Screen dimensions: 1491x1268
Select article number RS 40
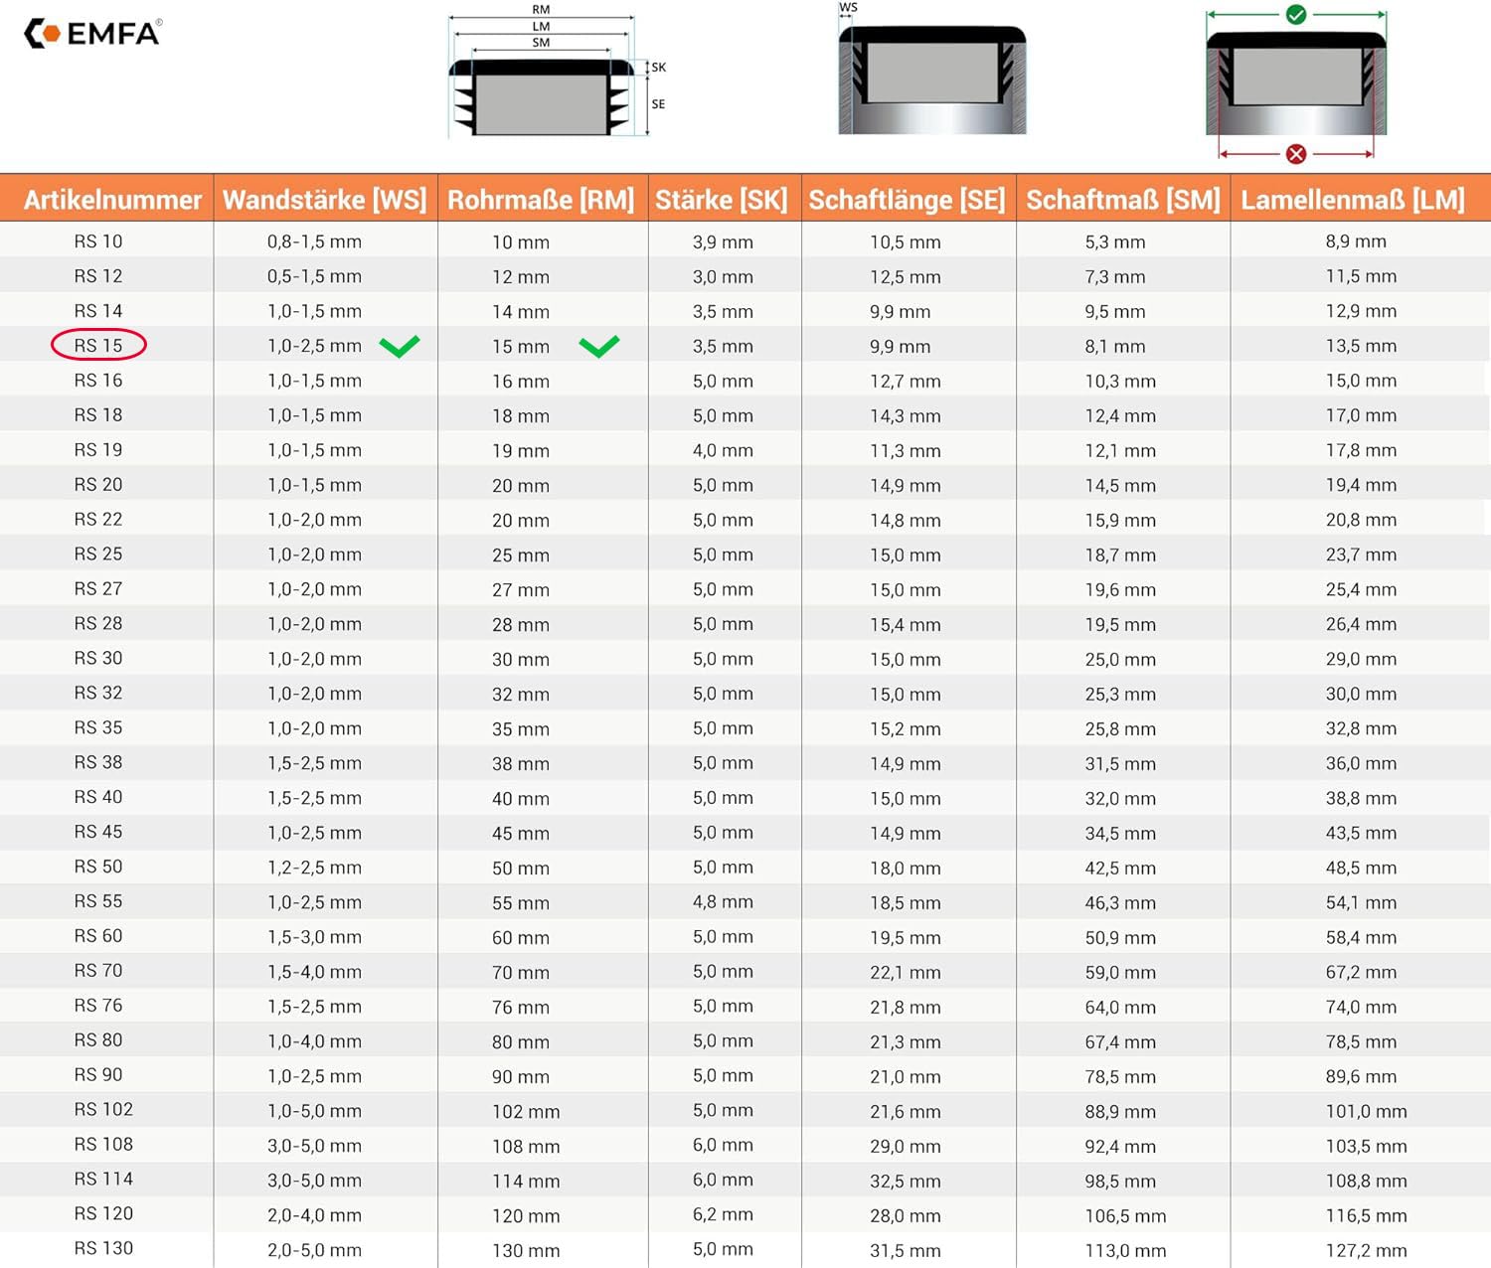click(x=98, y=798)
